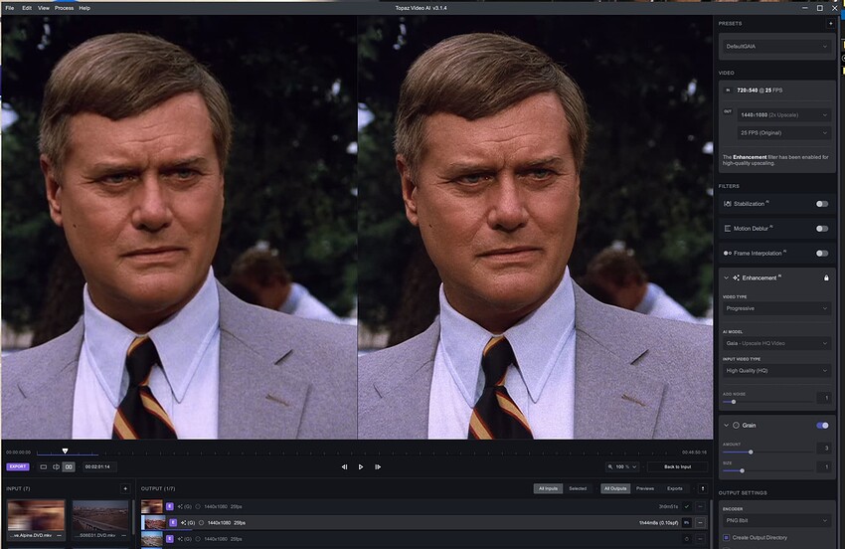This screenshot has height=549, width=845.
Task: Click the Enhancement lock icon
Action: pos(826,278)
